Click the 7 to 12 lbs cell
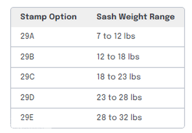This screenshot has height=133, width=192. click(x=116, y=36)
